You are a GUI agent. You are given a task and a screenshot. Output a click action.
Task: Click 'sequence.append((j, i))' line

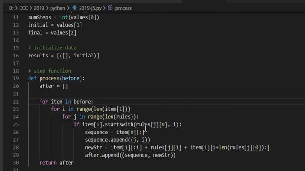point(118,140)
